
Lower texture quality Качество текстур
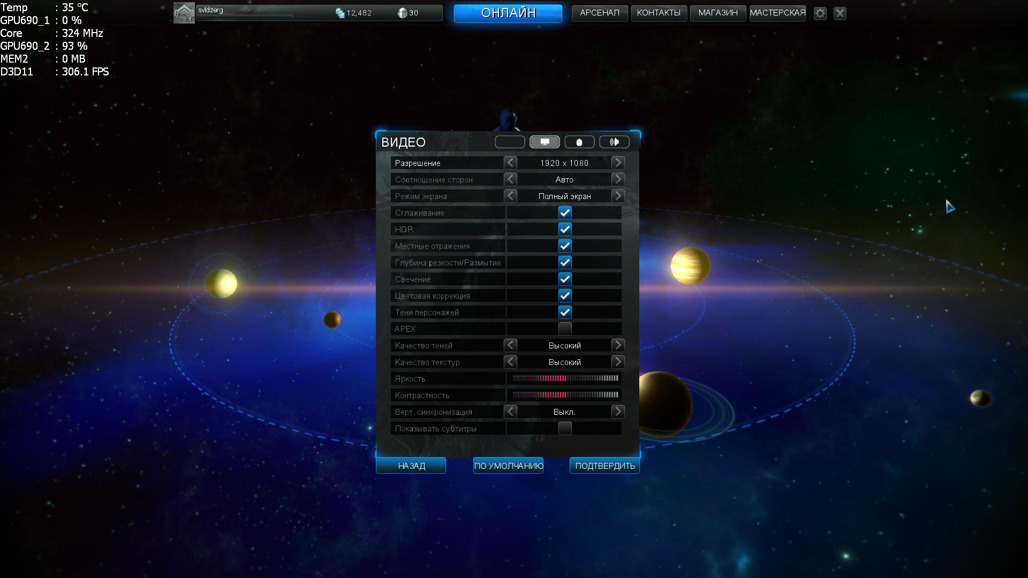coord(510,362)
